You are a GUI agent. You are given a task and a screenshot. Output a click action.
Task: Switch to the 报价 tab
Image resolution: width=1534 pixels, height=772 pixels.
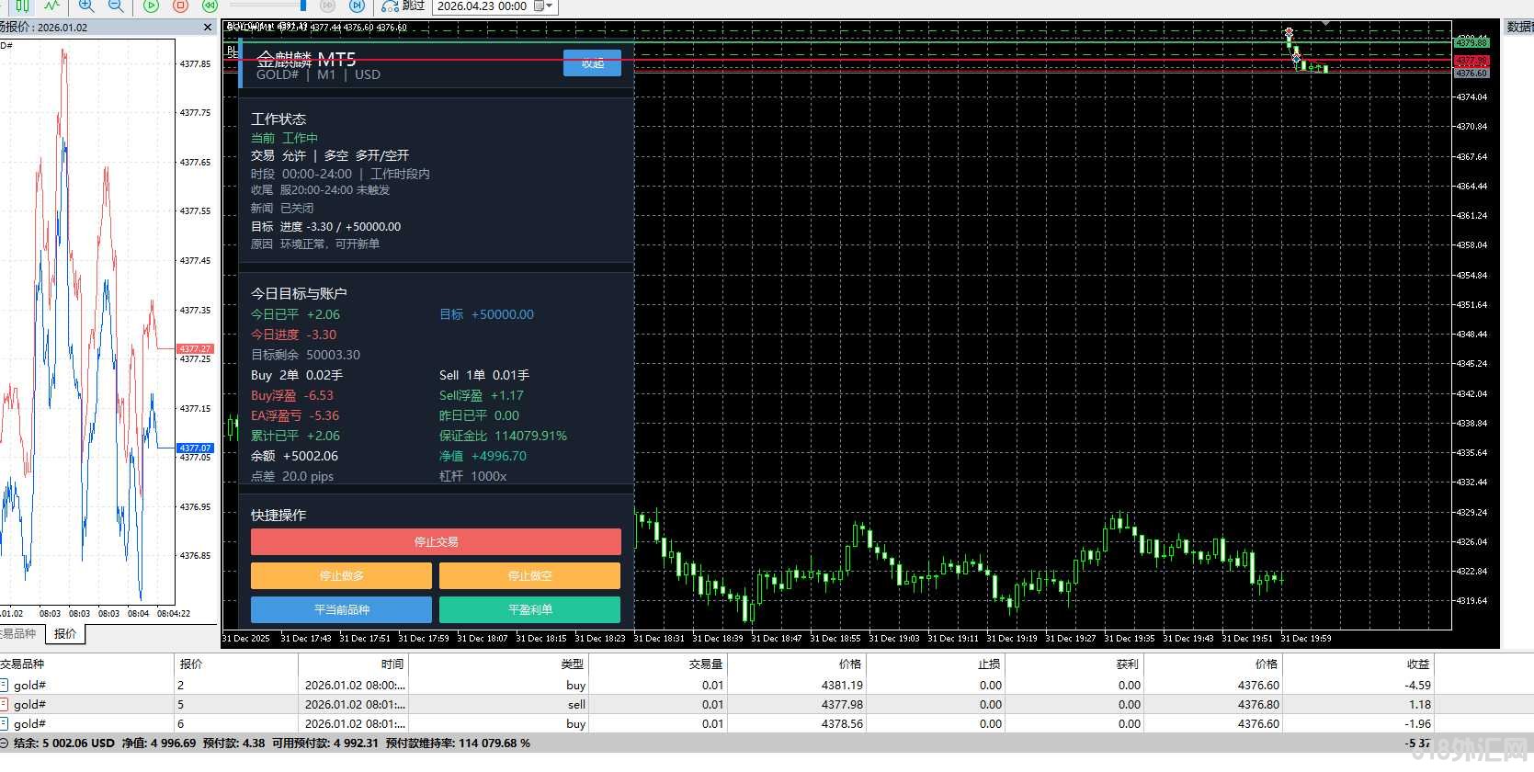pyautogui.click(x=65, y=633)
